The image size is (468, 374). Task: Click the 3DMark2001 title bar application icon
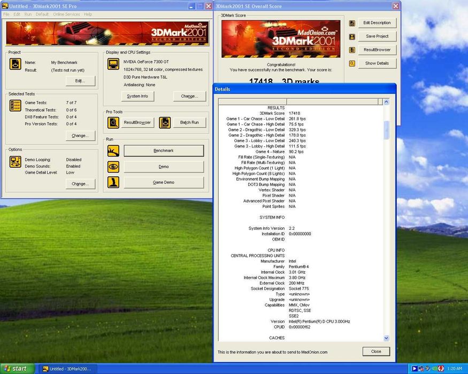pyautogui.click(x=5, y=6)
